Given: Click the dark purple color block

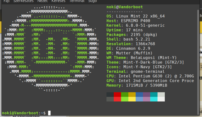Looking at the screenshot, I should pyautogui.click(x=146, y=95).
